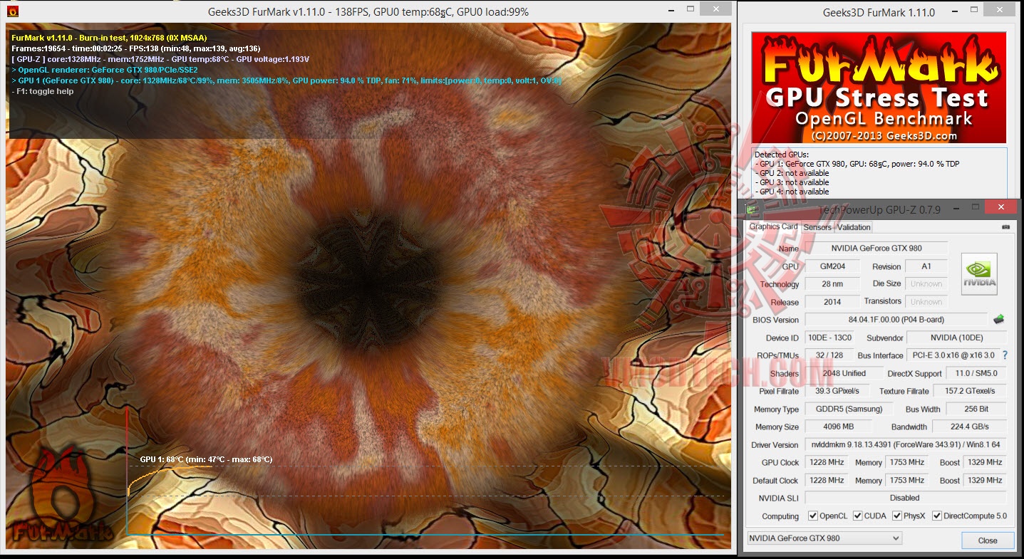Click the 'GPU 2: not available' line
1024x559 pixels.
click(792, 173)
